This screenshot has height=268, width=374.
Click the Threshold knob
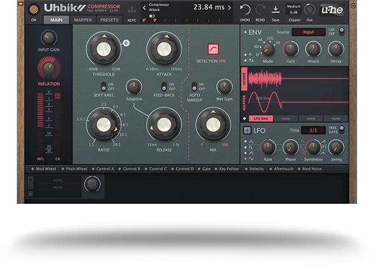coord(103,49)
